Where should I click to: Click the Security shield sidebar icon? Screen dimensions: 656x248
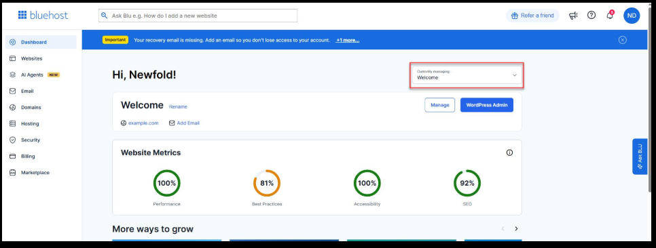(12, 140)
